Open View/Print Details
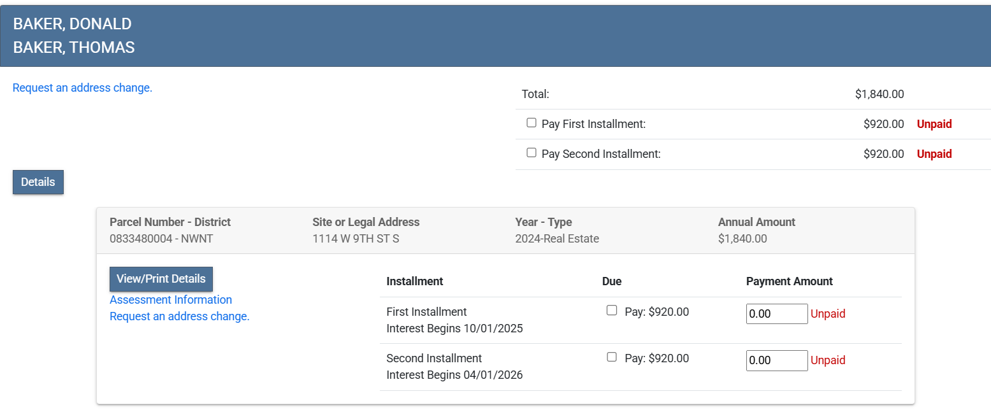 161,279
